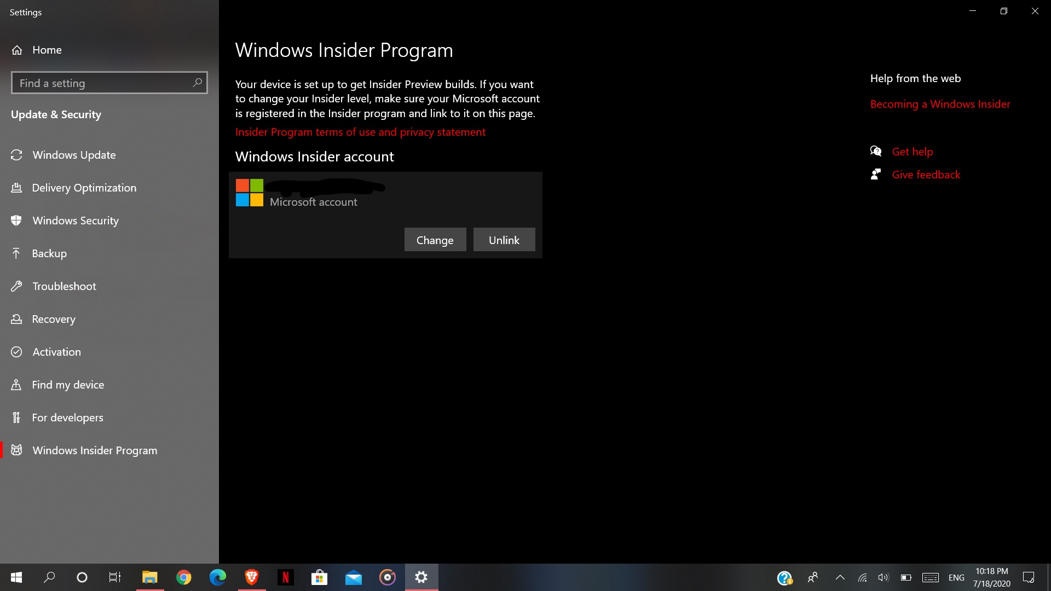Image resolution: width=1051 pixels, height=591 pixels.
Task: Click ENG language indicator
Action: (956, 577)
